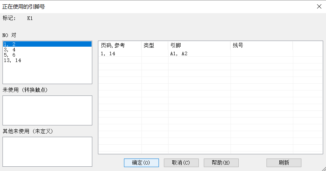326x171 pixels.
Task: Refresh the list with 刷新 button
Action: coord(284,163)
